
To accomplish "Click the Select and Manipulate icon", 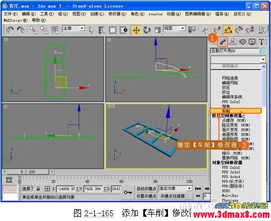I will [204, 30].
